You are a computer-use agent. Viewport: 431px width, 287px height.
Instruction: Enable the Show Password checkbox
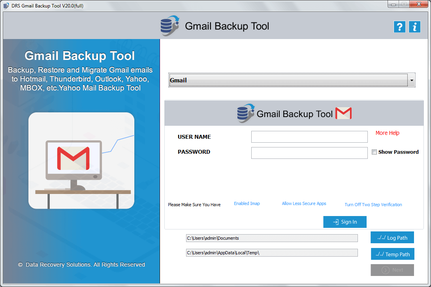pos(374,152)
